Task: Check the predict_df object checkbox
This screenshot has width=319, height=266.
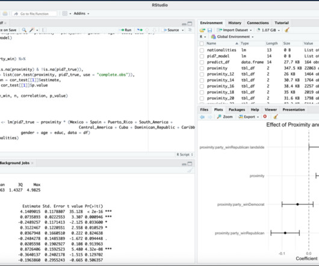Action: [x=202, y=62]
